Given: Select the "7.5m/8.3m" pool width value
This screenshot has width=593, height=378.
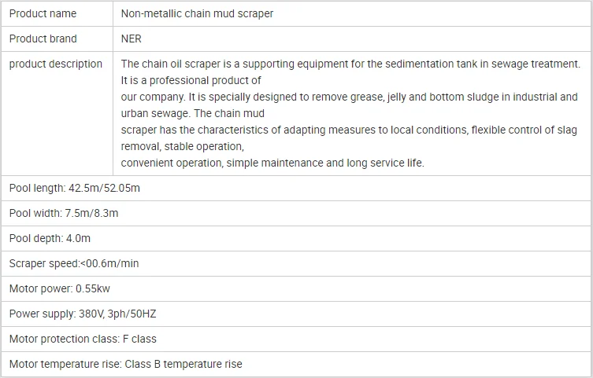Looking at the screenshot, I should tap(92, 213).
